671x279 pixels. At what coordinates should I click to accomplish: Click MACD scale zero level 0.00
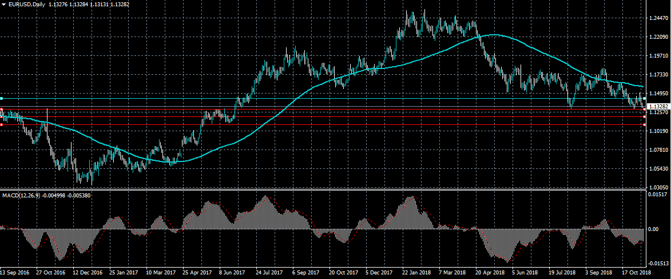[x=653, y=229]
